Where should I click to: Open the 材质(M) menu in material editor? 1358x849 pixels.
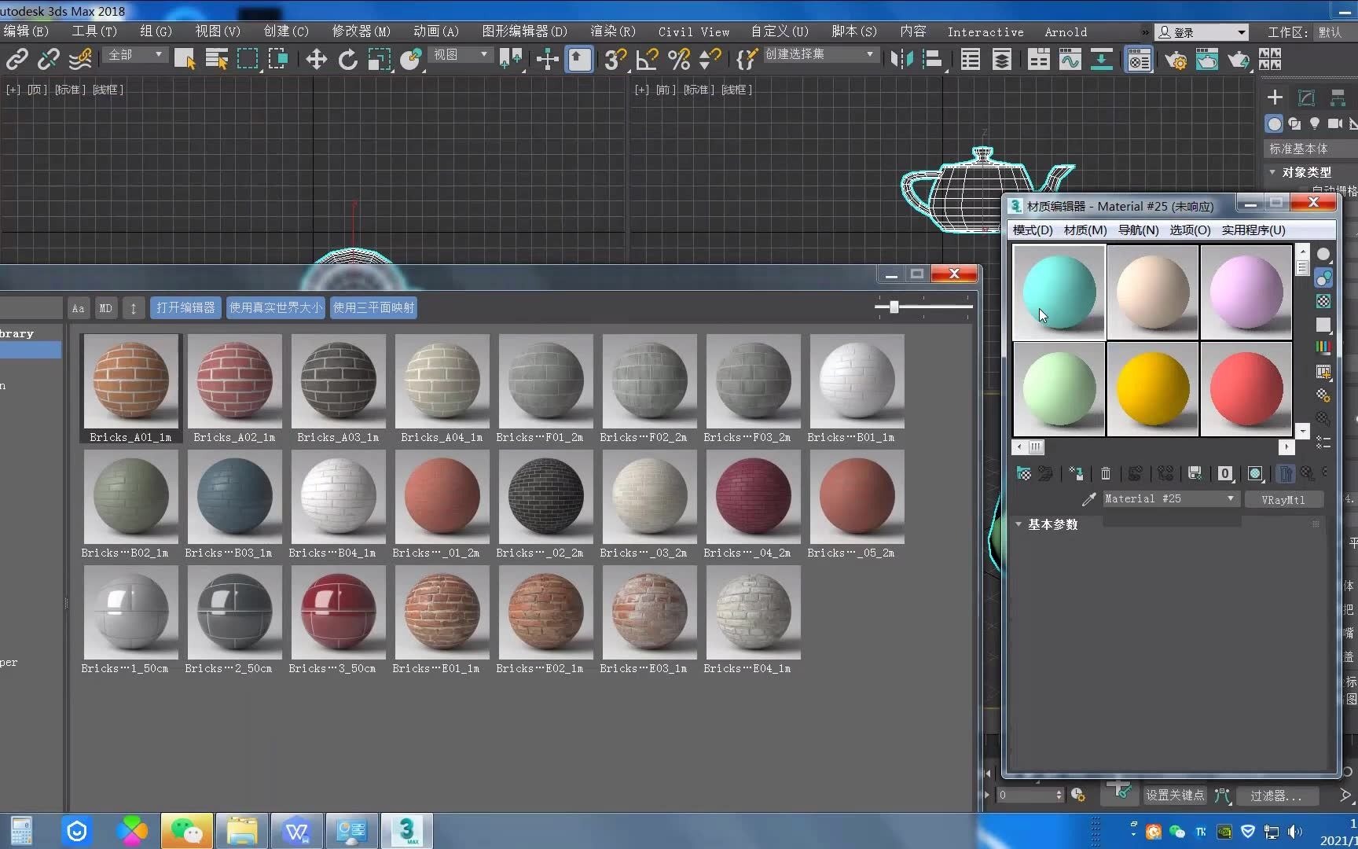pyautogui.click(x=1085, y=230)
